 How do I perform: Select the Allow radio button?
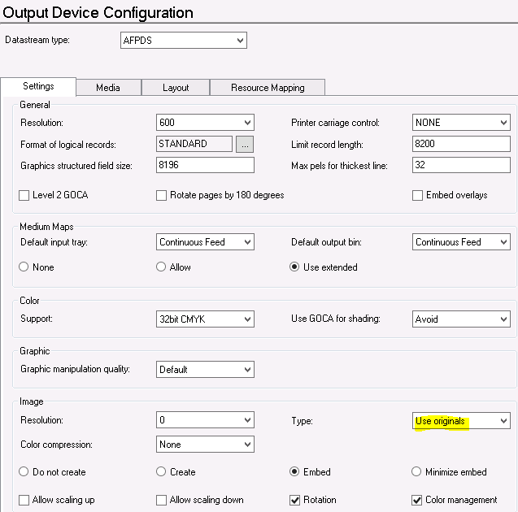tap(161, 267)
